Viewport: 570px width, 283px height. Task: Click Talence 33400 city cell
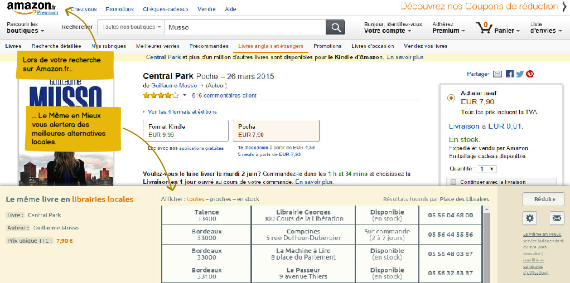(x=206, y=215)
